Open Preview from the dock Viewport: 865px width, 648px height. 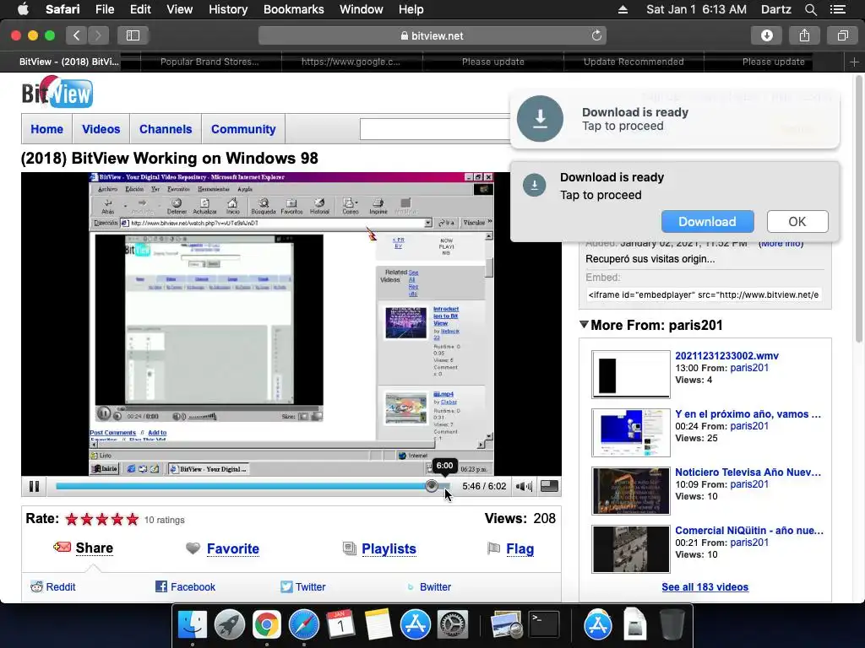507,625
